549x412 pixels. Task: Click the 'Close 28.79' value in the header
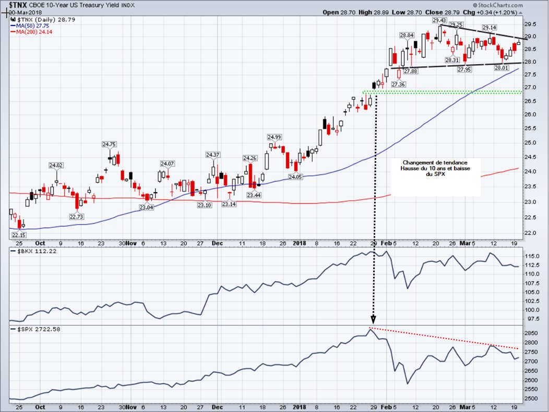click(x=441, y=13)
